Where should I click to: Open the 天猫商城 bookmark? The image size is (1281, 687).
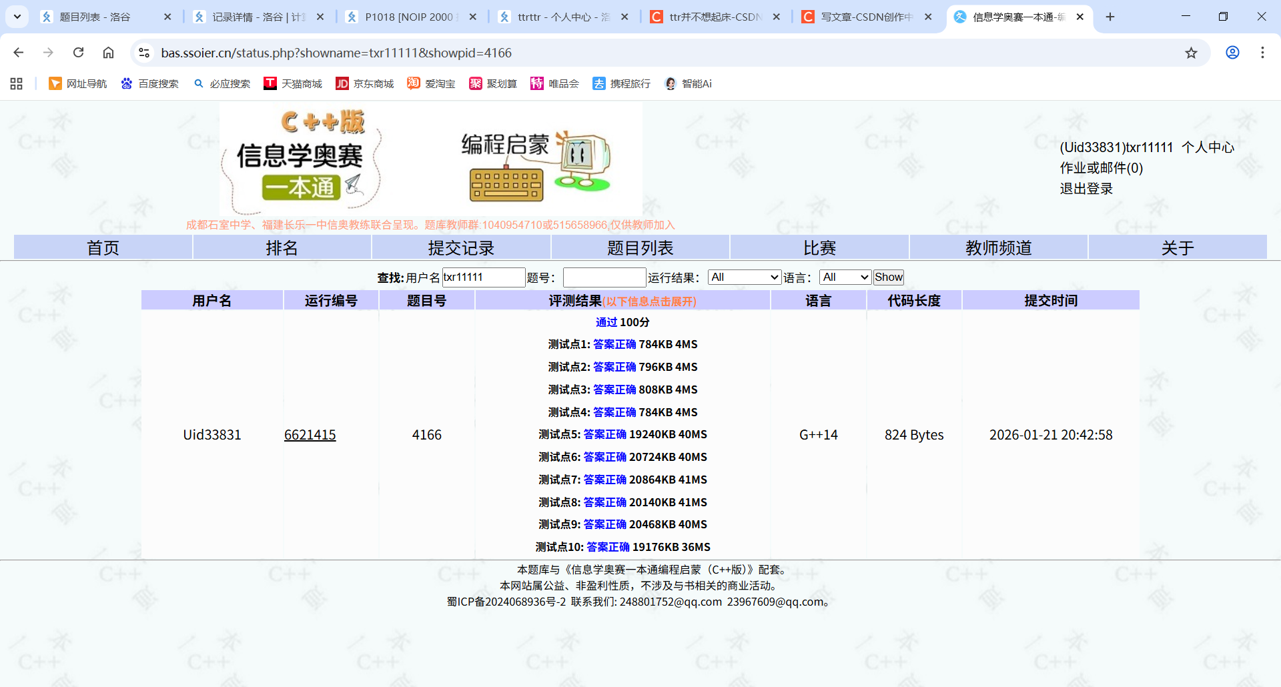(x=294, y=83)
